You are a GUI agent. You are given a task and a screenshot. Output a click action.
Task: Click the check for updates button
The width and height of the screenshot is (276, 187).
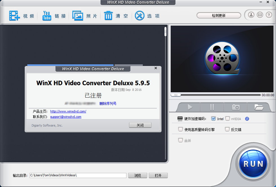pos(219,15)
